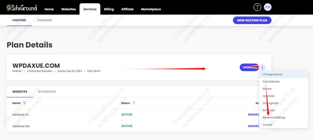The image size is (313, 140).
Task: Click the Plan Details heading
Action: (x=29, y=45)
